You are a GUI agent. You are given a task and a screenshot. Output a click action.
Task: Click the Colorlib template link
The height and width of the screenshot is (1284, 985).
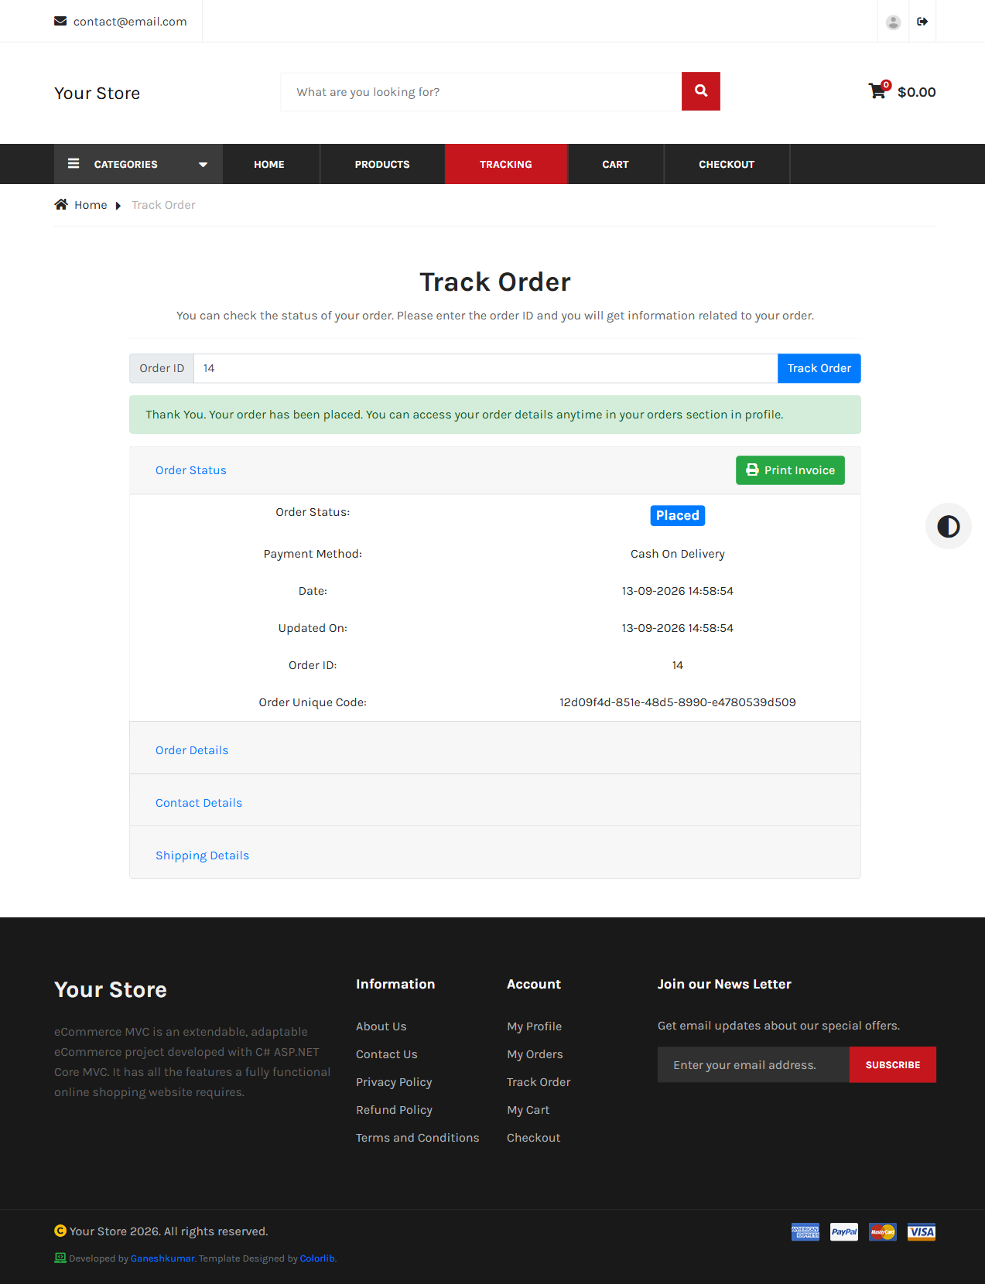point(317,1258)
